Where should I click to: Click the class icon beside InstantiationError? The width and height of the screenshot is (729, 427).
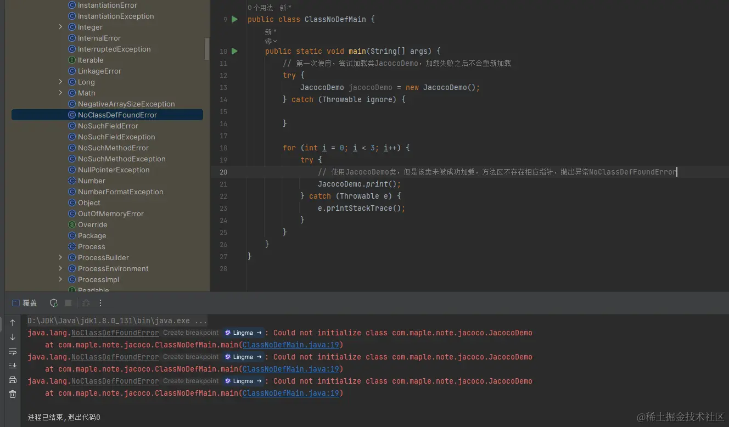tap(72, 5)
